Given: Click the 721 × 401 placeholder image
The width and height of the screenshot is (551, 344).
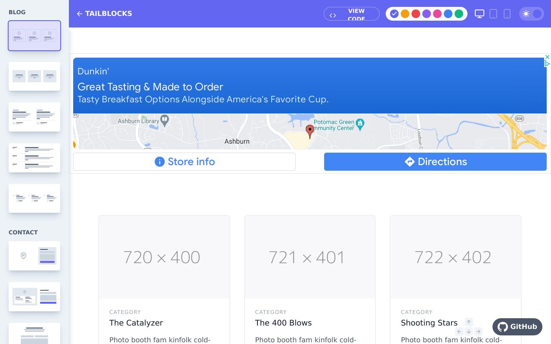Looking at the screenshot, I should [310, 257].
